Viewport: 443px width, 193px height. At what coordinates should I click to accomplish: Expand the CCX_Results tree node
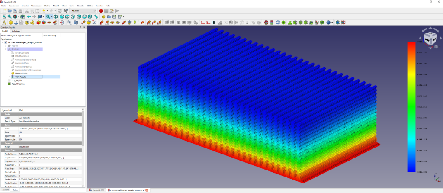(9, 77)
